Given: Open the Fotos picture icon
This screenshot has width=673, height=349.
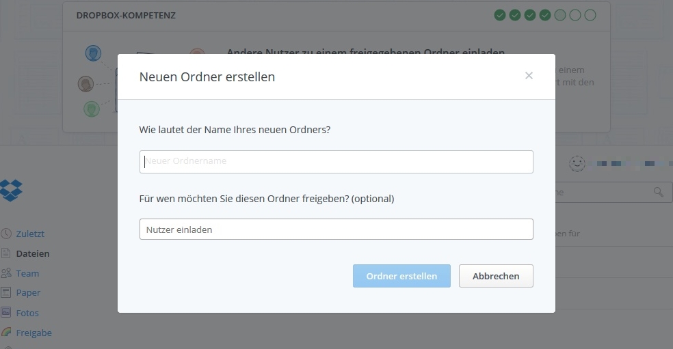Looking at the screenshot, I should pos(6,313).
